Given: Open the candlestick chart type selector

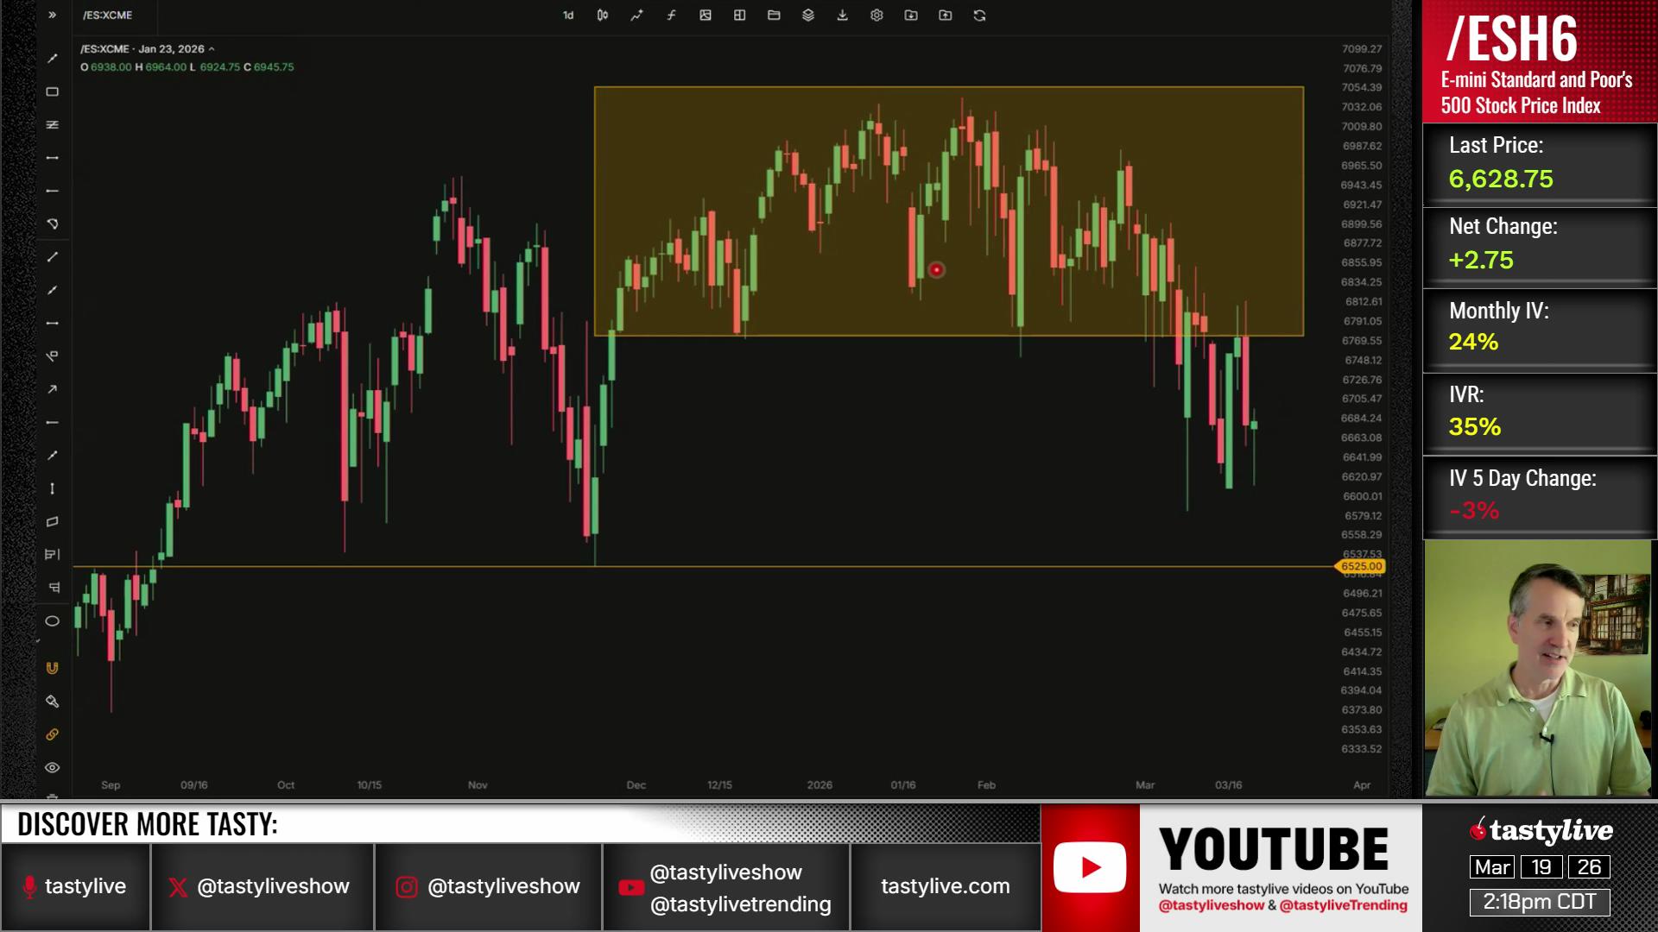Looking at the screenshot, I should tap(603, 16).
